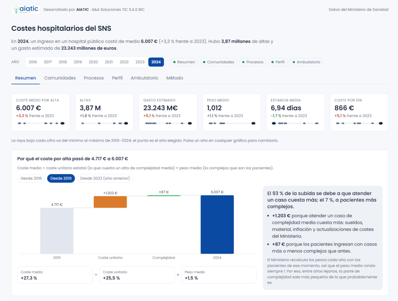Viewport: 398px width, 301px height.
Task: Click the Resumen status chip
Action: click(184, 62)
